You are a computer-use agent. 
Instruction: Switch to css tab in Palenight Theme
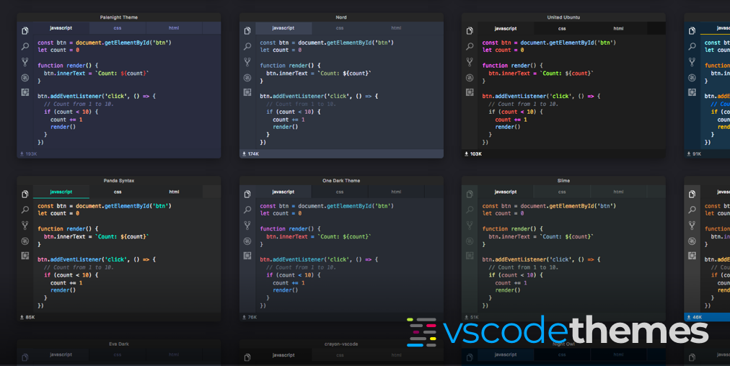[x=118, y=28]
